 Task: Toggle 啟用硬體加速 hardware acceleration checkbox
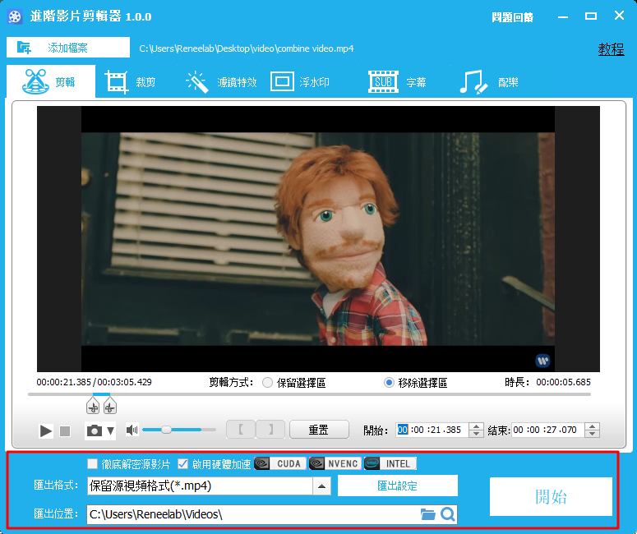click(182, 463)
